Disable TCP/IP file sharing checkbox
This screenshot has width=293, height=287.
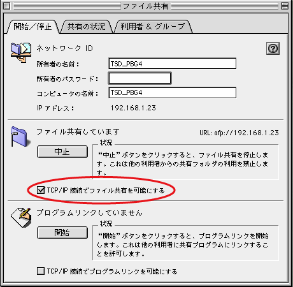point(41,190)
